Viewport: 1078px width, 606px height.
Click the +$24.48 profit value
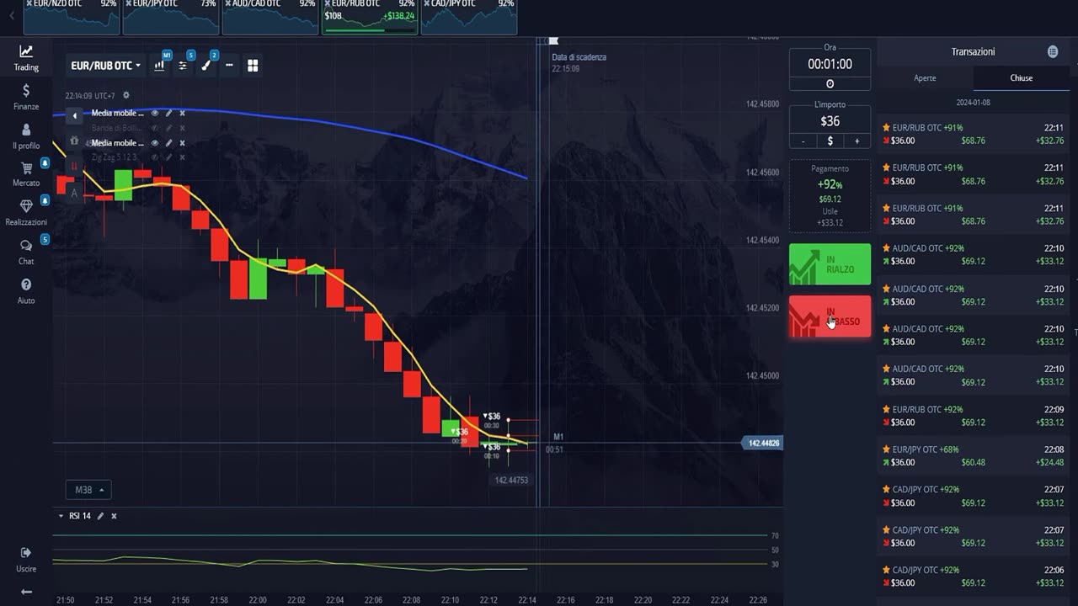tap(1049, 462)
